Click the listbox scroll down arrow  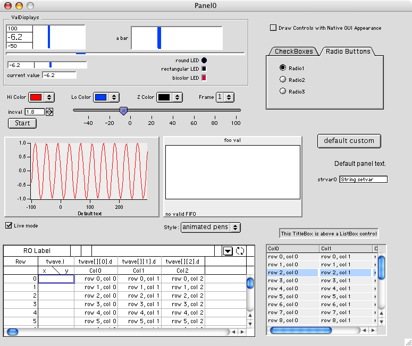382,322
